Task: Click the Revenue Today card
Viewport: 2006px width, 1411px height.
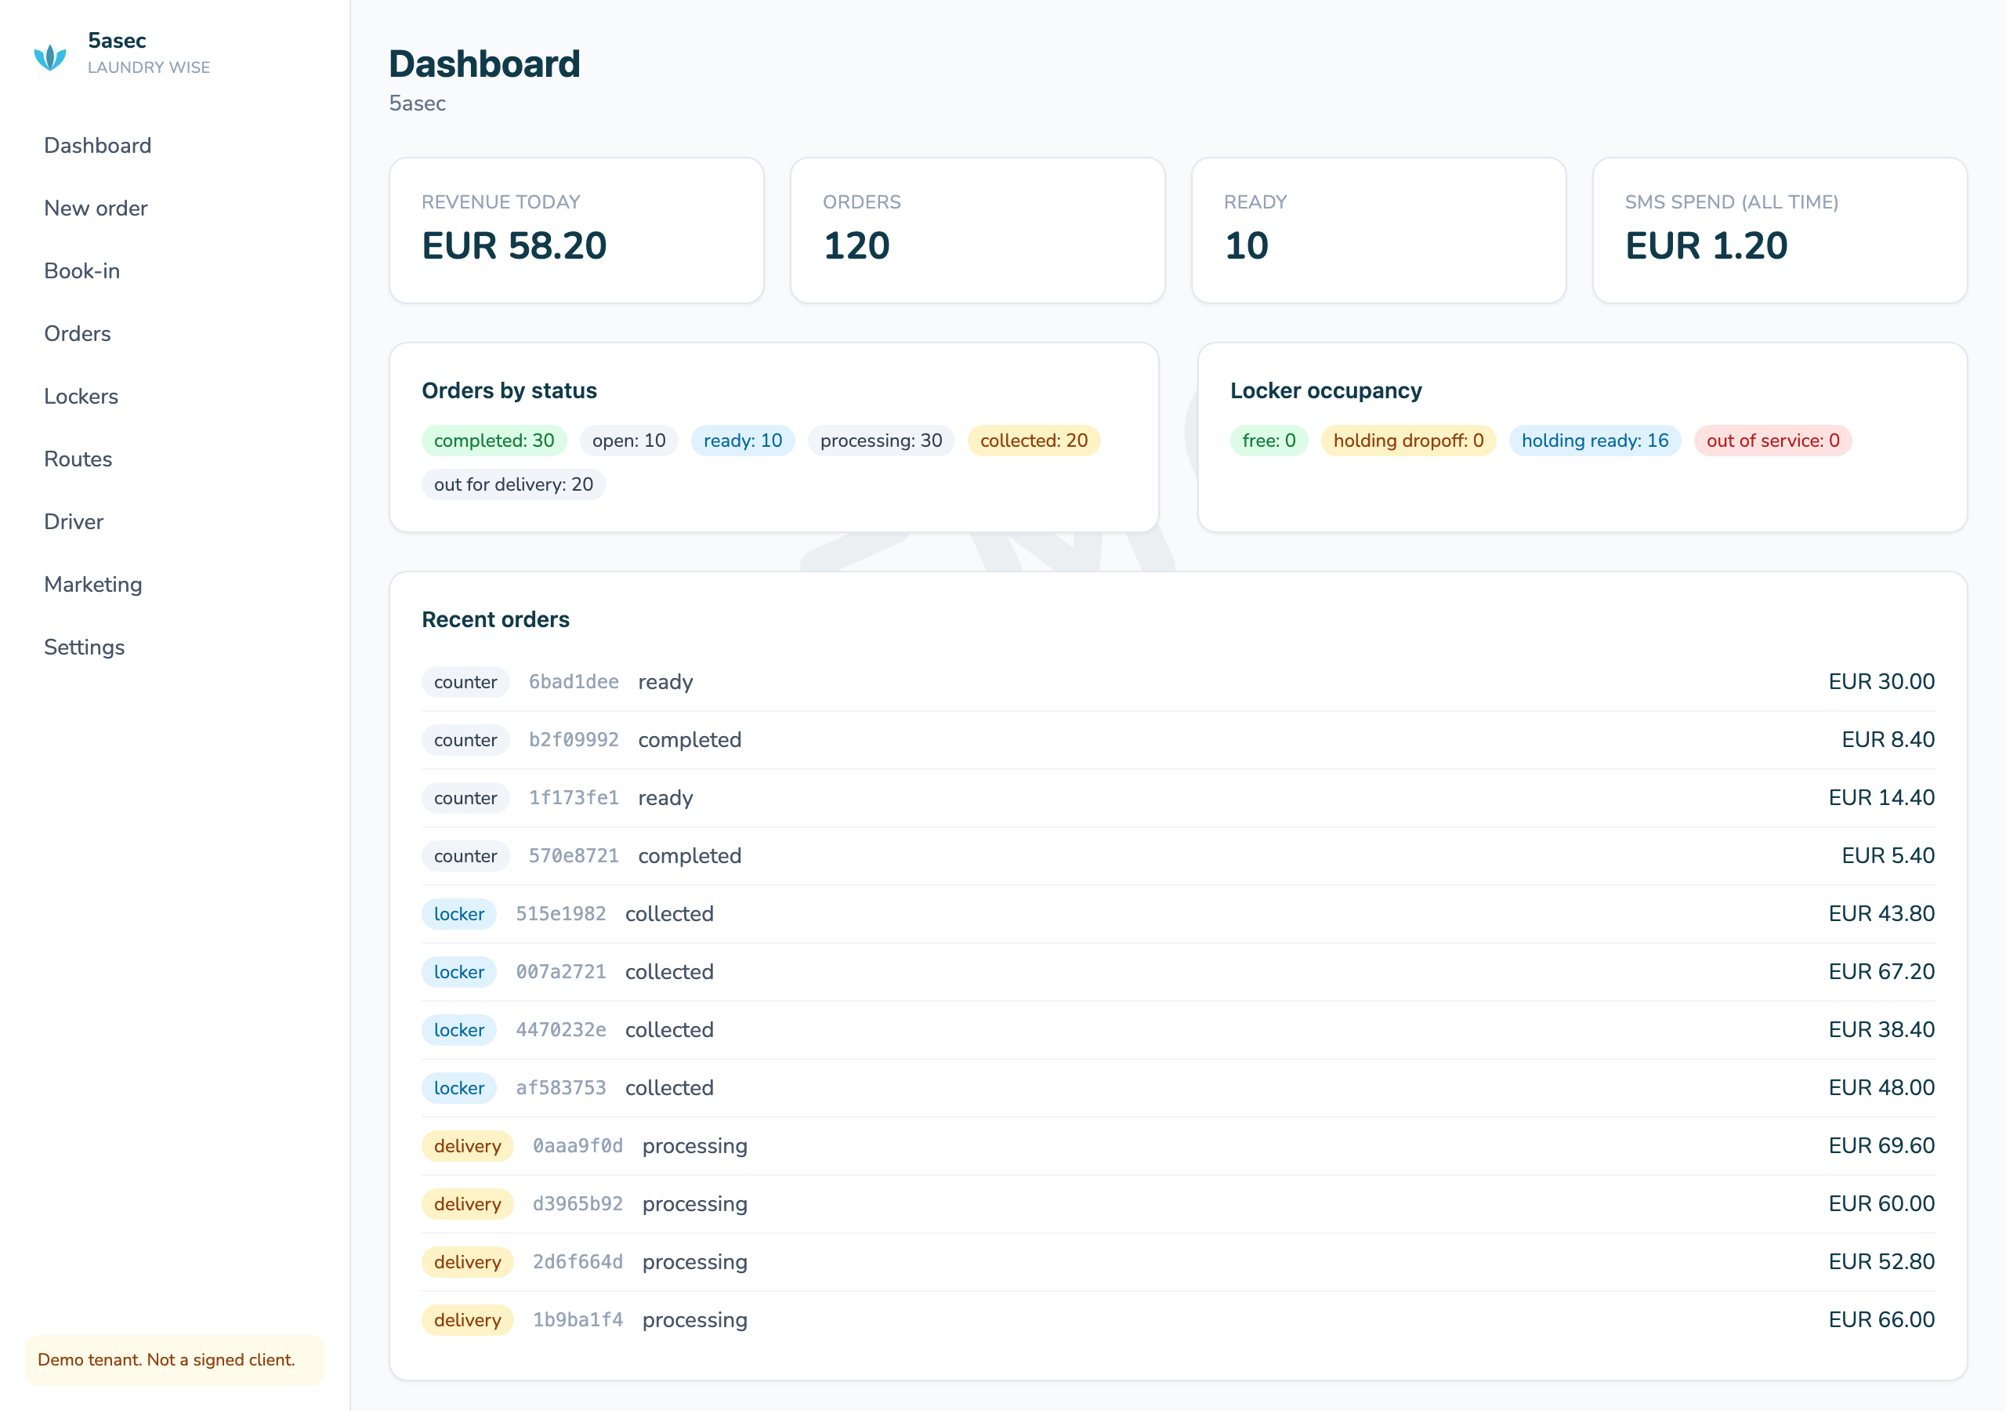Action: point(577,230)
